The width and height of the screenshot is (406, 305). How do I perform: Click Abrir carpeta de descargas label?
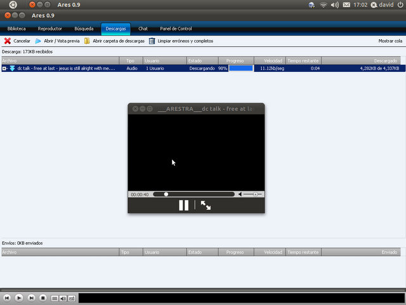(x=119, y=41)
